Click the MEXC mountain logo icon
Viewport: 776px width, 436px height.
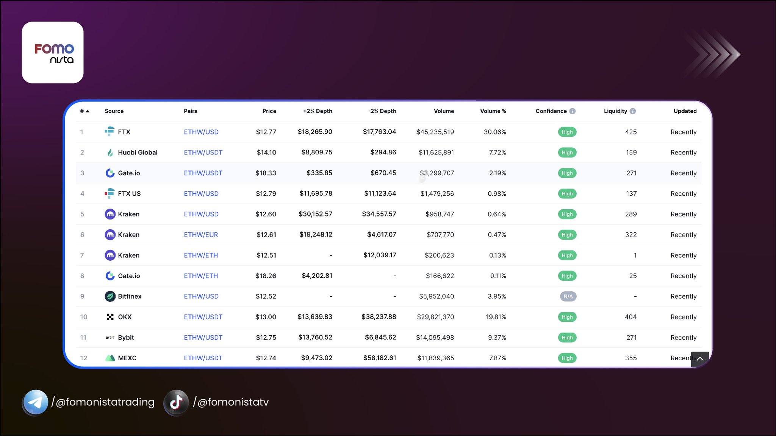pyautogui.click(x=110, y=358)
